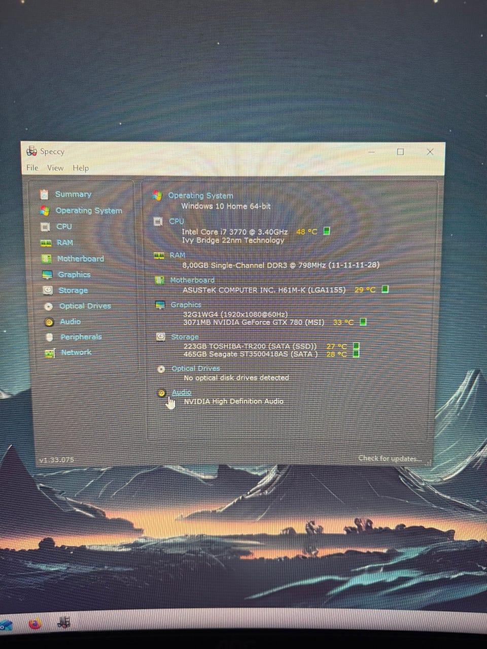This screenshot has height=649, width=487.
Task: Click the CPU icon in summary pane
Action: [x=158, y=222]
